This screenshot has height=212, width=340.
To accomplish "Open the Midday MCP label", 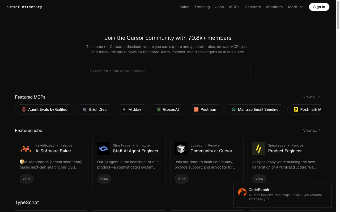I will pyautogui.click(x=135, y=109).
